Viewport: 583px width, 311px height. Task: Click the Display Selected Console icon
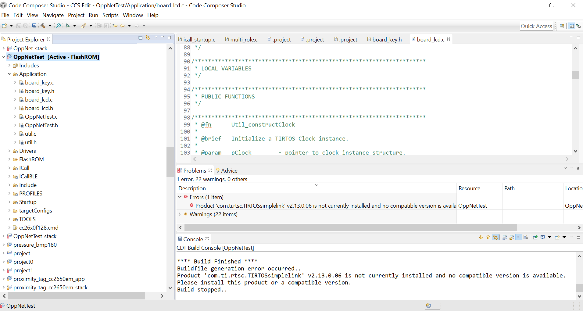pos(543,237)
